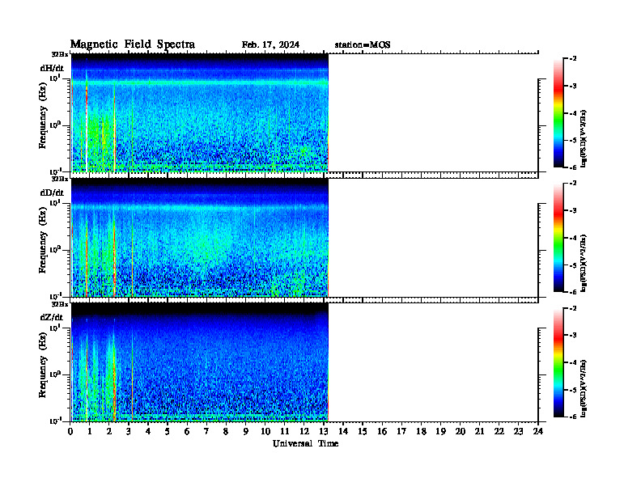
Task: Click the 10⁰ frequency tick of dZ/dt panel
Action: [55, 374]
